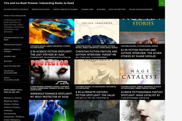Open Blog Hop Directory in top menu

click(x=117, y=9)
